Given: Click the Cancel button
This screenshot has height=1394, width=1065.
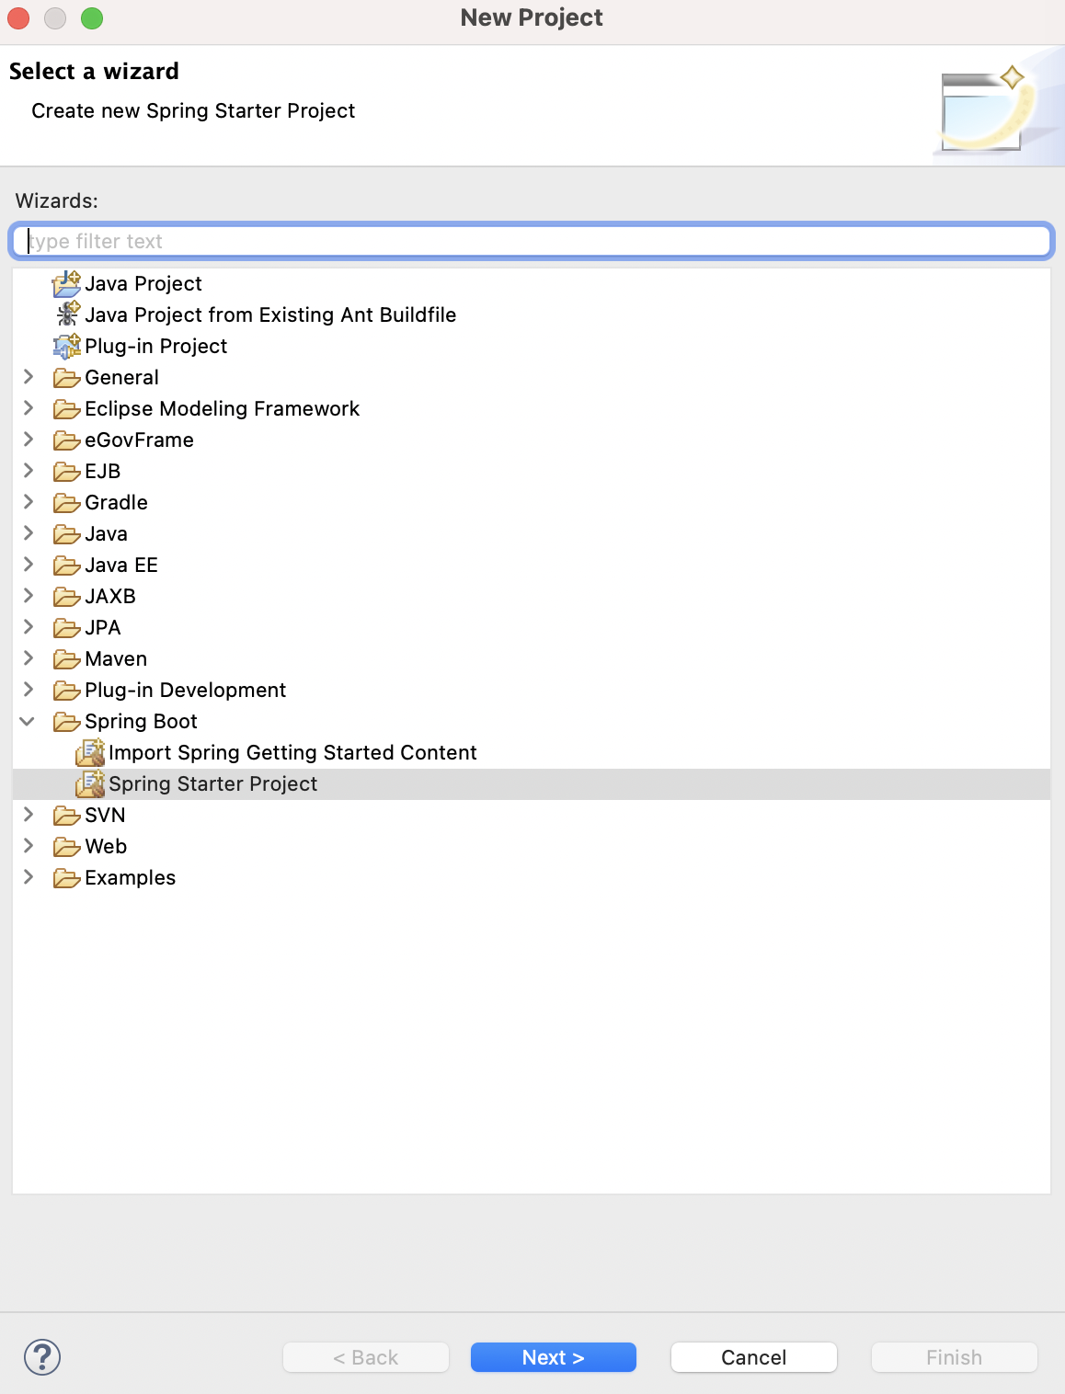Looking at the screenshot, I should [754, 1357].
